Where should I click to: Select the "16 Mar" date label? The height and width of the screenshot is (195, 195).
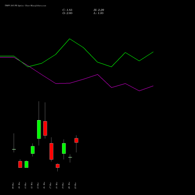[x=44, y=186]
